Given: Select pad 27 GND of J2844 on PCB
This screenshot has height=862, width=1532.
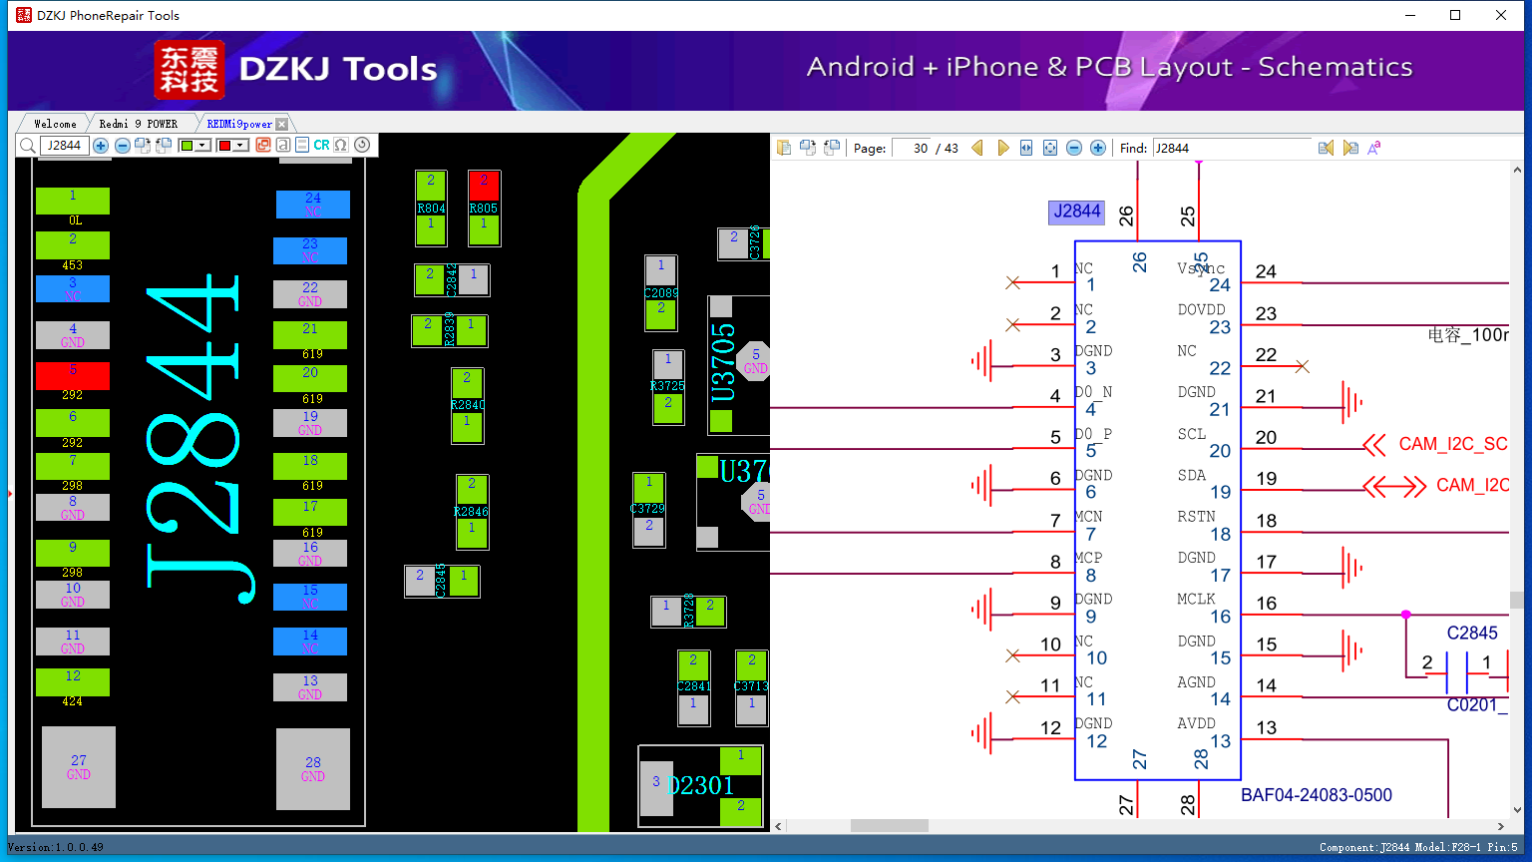Looking at the screenshot, I should click(x=79, y=767).
